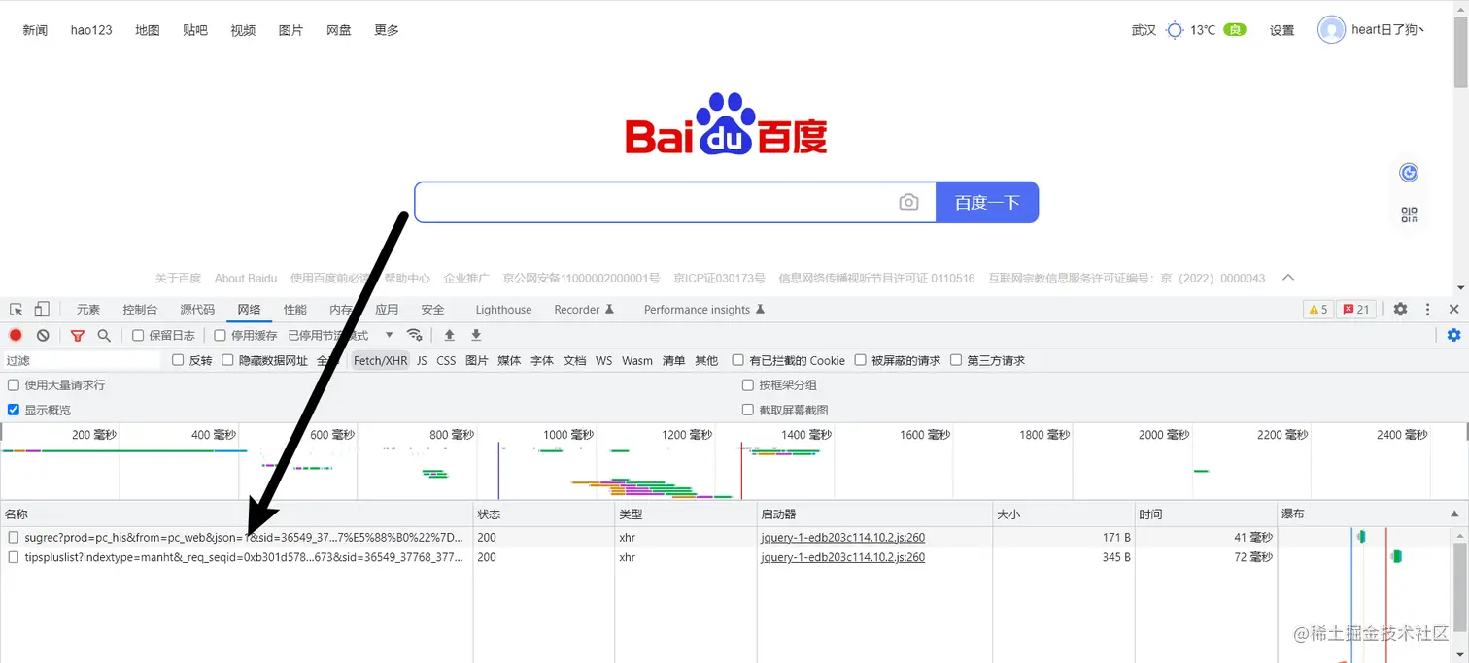This screenshot has width=1469, height=663.
Task: Open 新闻 link in top nav
Action: point(35,30)
